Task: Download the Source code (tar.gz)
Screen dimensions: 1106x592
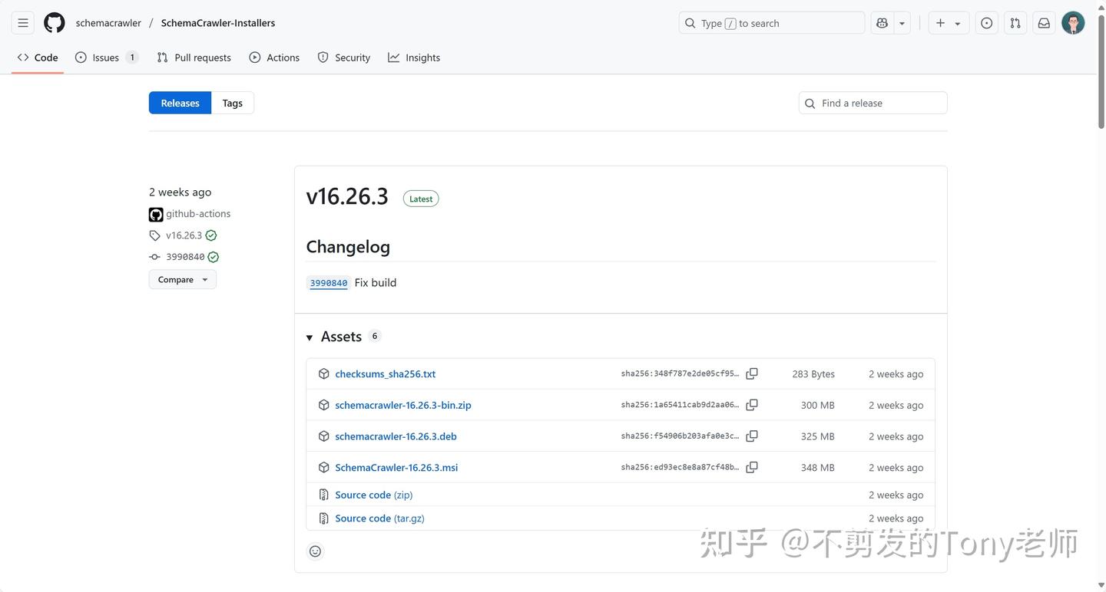Action: pos(379,518)
